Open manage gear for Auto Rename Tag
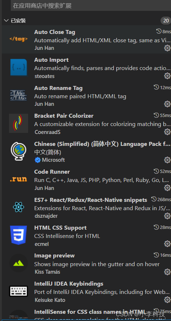The width and height of the screenshot is (171, 321). coord(167,104)
